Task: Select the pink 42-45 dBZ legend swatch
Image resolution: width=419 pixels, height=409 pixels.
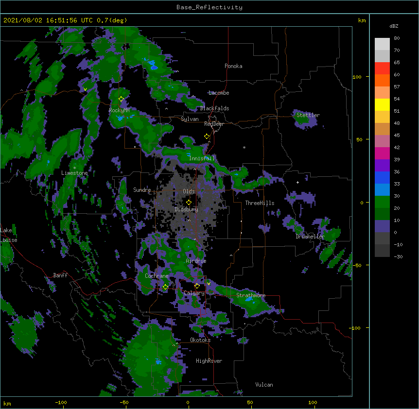Action: (x=382, y=141)
